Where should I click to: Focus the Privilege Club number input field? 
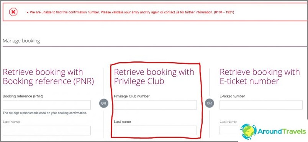pos(156,105)
